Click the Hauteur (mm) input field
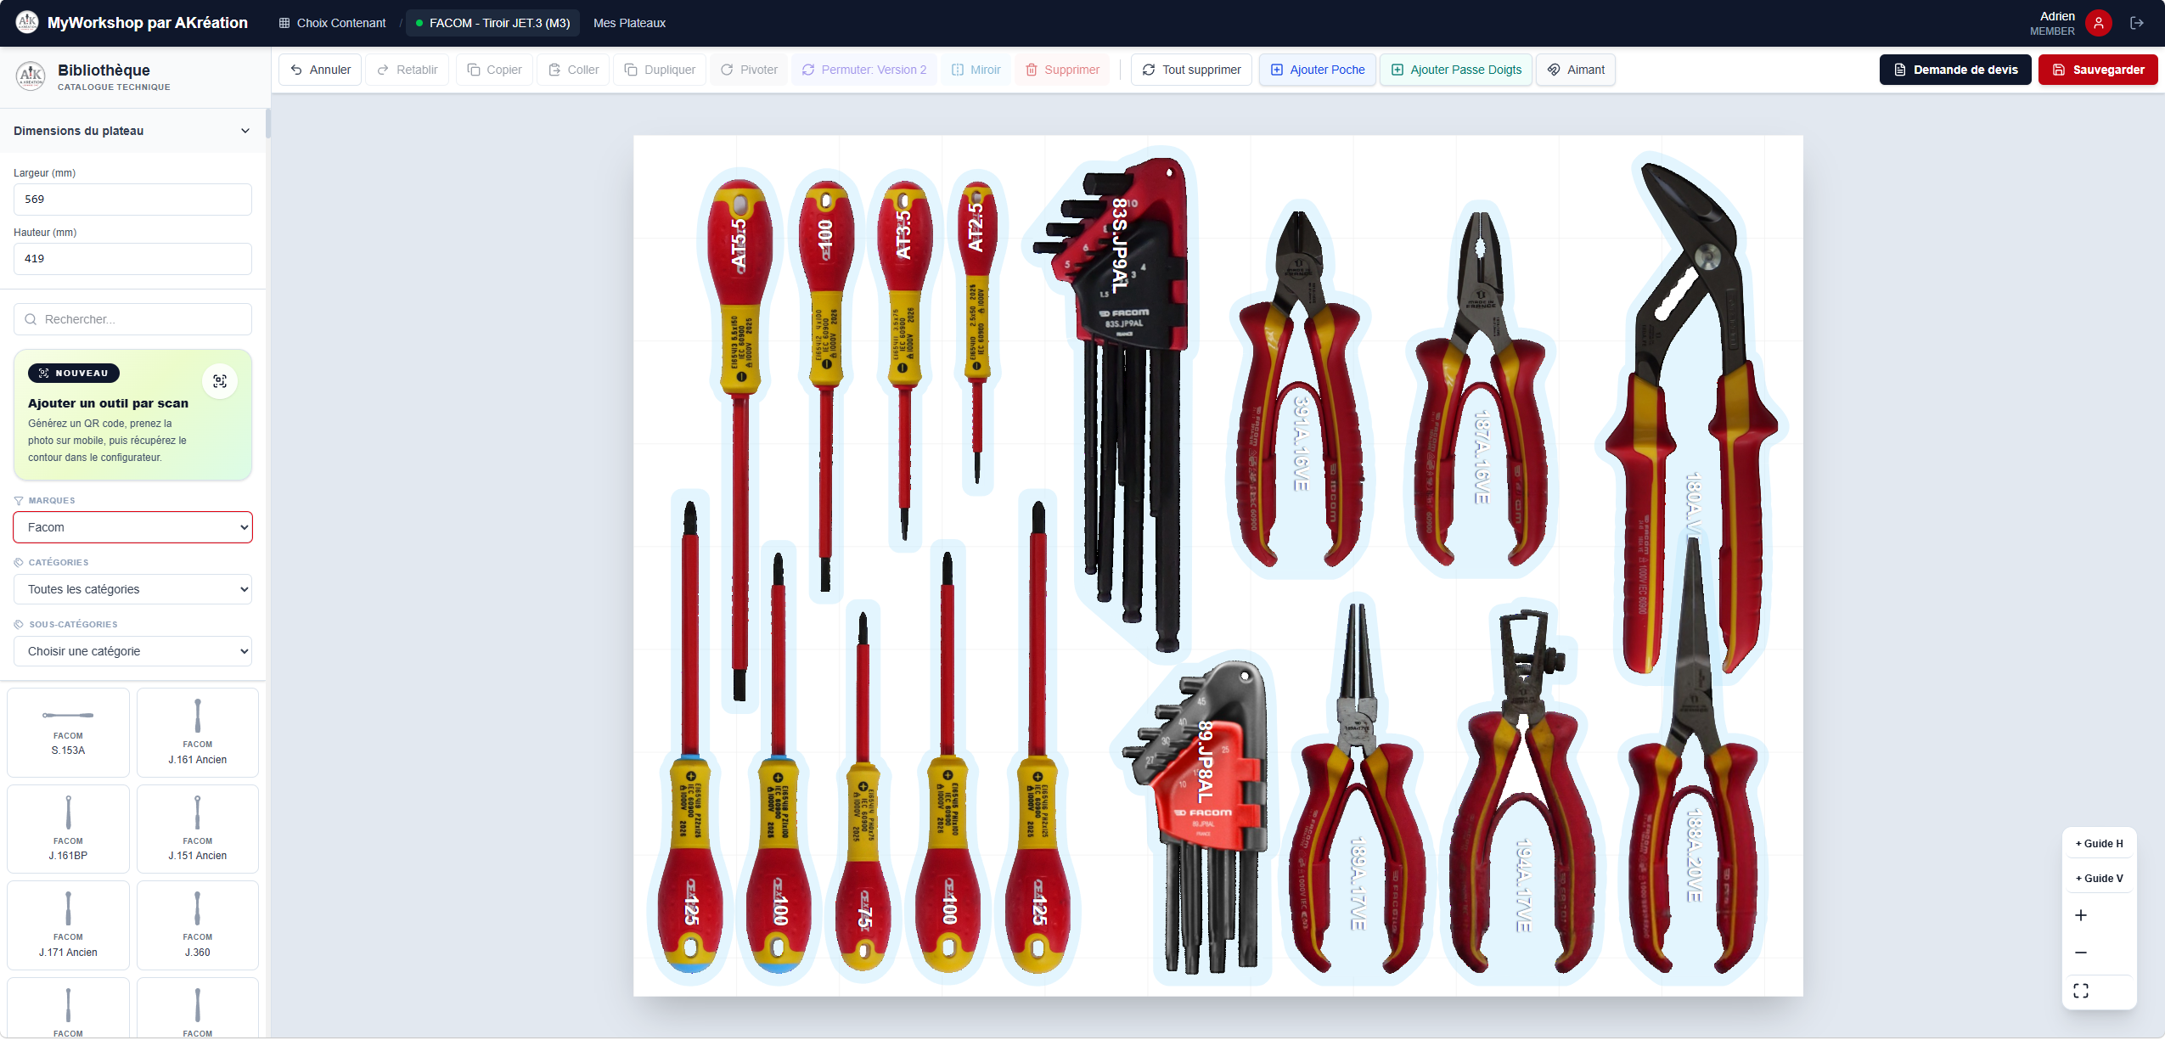 pyautogui.click(x=132, y=259)
